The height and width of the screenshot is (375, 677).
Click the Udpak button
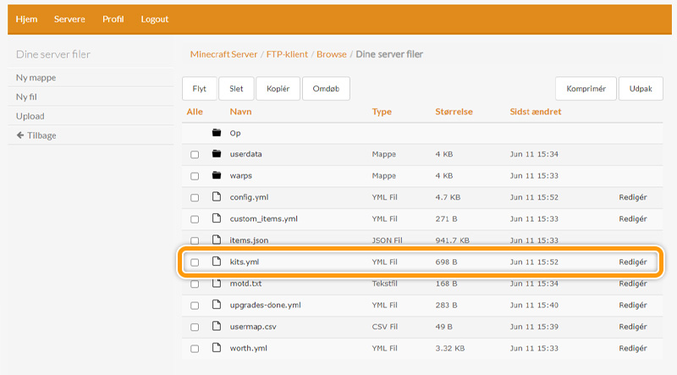coord(641,89)
